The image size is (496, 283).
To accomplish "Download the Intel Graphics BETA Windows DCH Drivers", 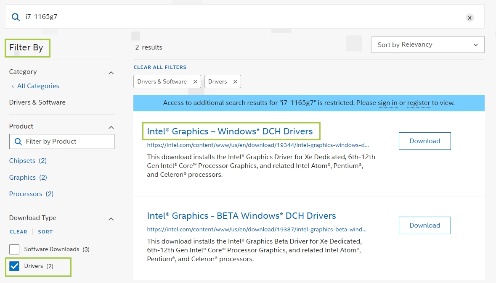I will point(424,225).
